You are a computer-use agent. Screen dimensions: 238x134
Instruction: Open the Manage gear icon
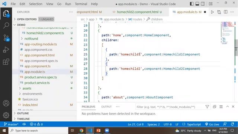tap(6, 115)
